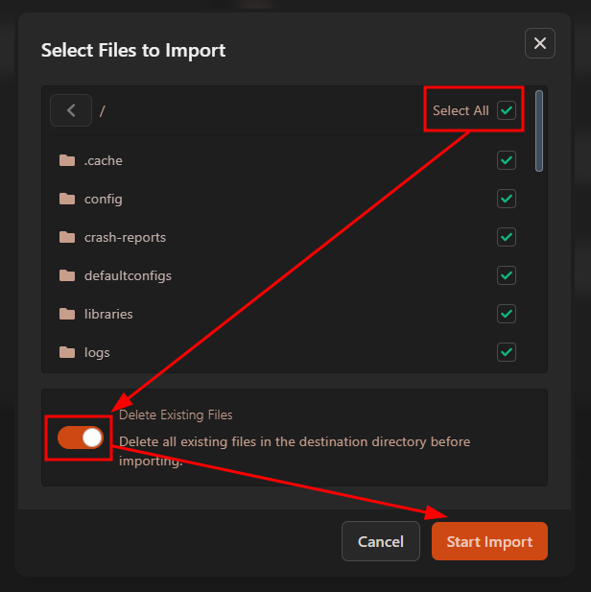Viewport: 591px width, 592px height.
Task: Click the libraries folder icon
Action: [67, 314]
